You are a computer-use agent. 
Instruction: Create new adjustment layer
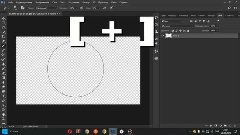point(220,126)
